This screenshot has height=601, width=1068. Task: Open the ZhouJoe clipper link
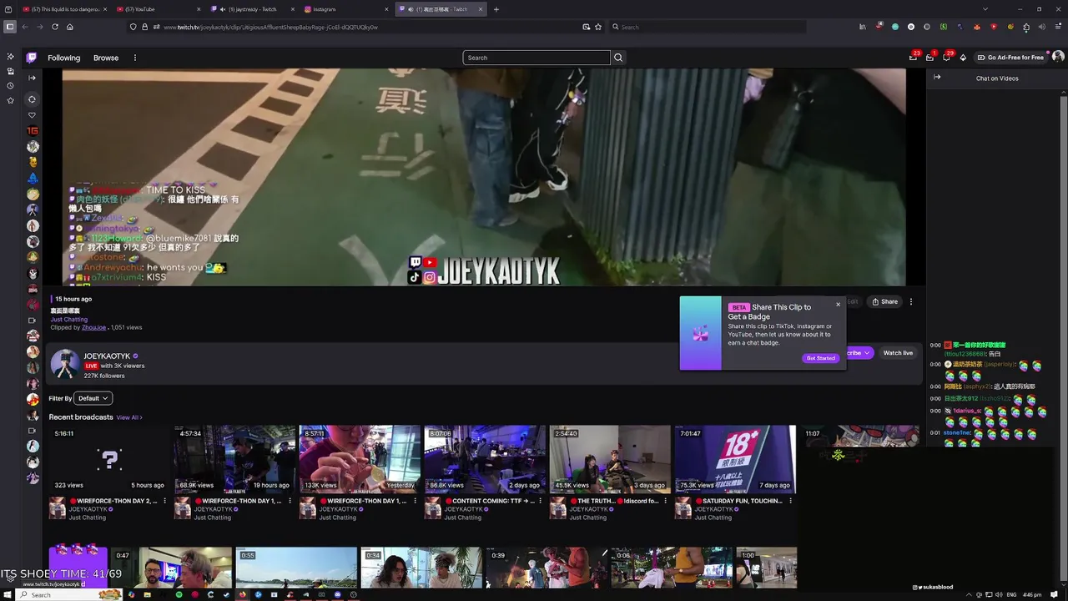point(93,327)
